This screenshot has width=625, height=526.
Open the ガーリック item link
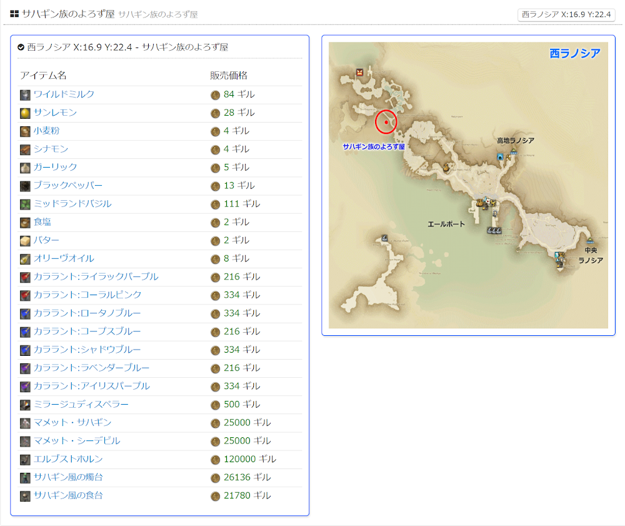(x=55, y=167)
